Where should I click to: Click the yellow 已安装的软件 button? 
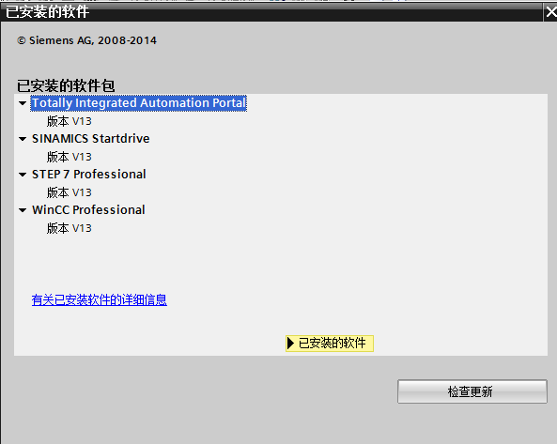(330, 344)
